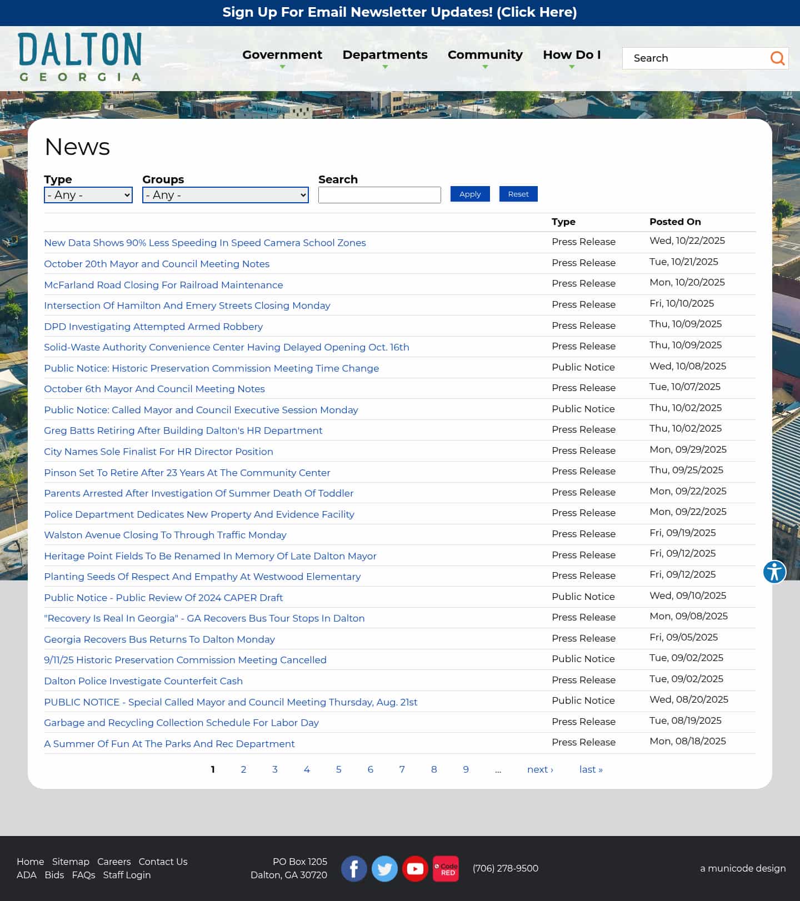
Task: Click the news Search text field
Action: [379, 195]
